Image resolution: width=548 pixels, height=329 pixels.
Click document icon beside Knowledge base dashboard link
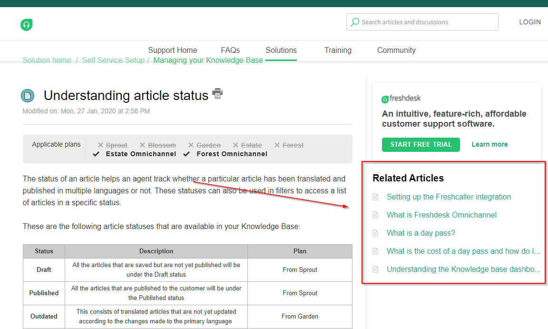coord(375,269)
